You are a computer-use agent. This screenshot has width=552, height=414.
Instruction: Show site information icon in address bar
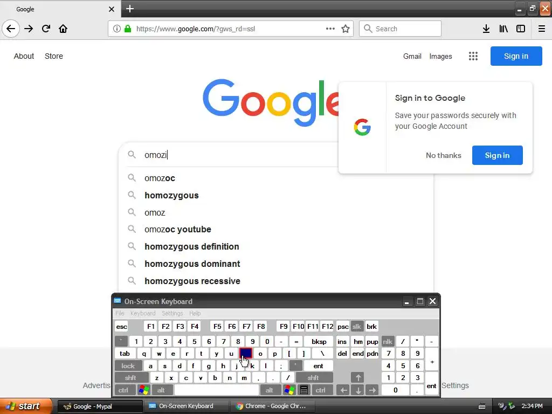[117, 29]
